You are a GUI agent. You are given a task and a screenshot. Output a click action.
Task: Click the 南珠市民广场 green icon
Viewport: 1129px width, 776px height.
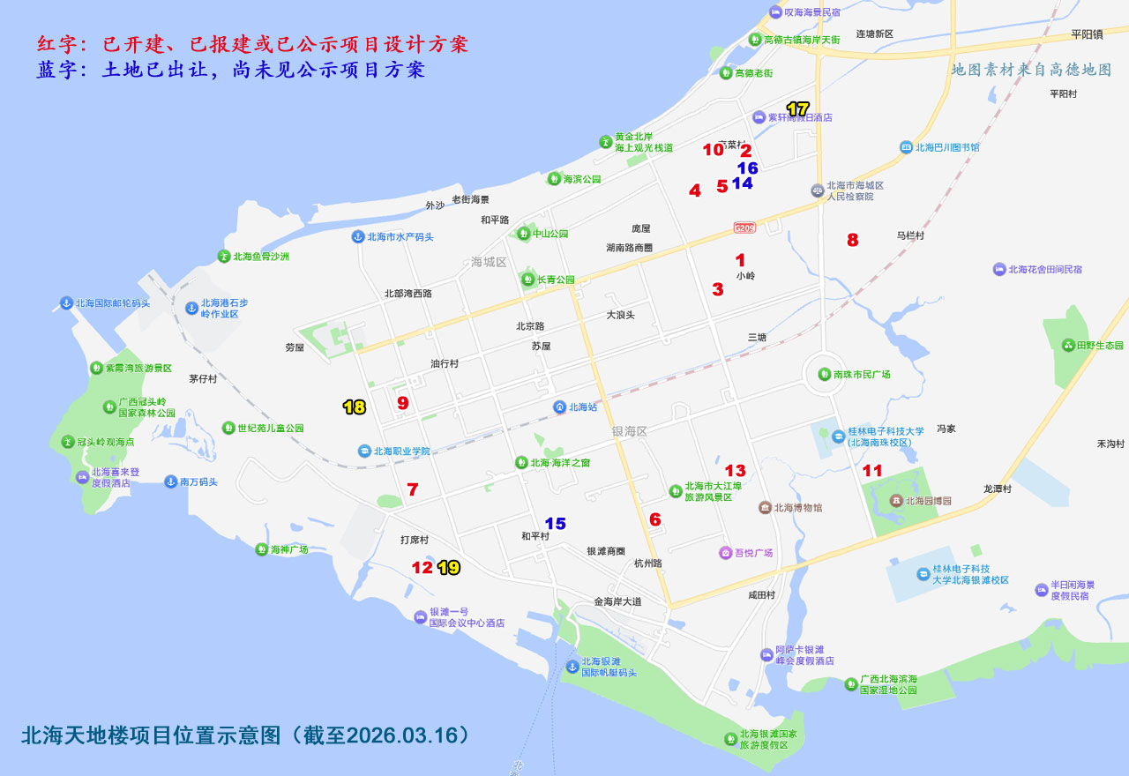point(824,374)
